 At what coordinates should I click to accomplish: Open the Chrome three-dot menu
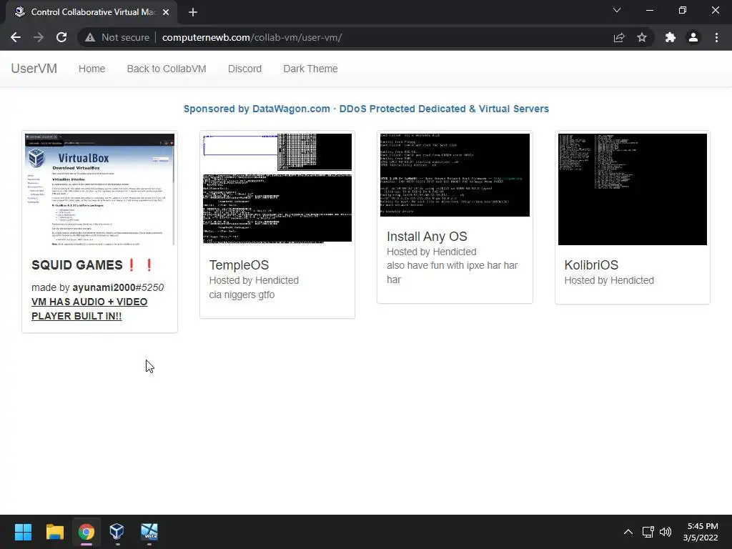(x=716, y=37)
